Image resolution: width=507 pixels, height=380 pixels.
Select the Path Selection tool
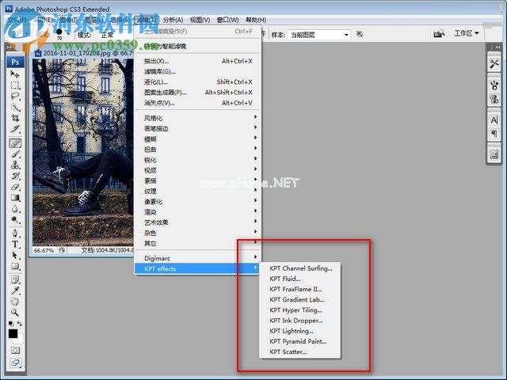15,255
